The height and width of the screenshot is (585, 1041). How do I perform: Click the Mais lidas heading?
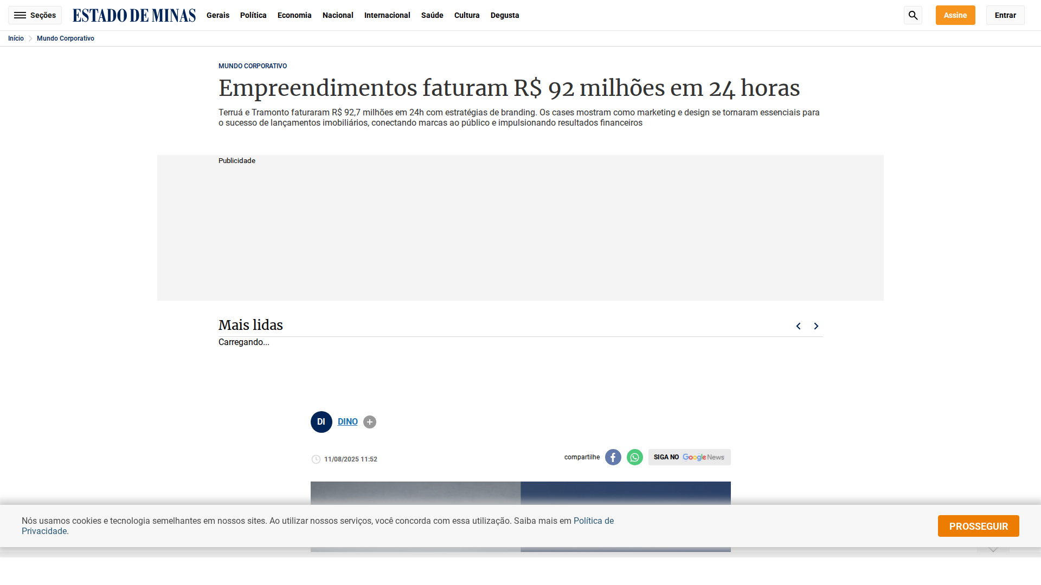point(250,325)
